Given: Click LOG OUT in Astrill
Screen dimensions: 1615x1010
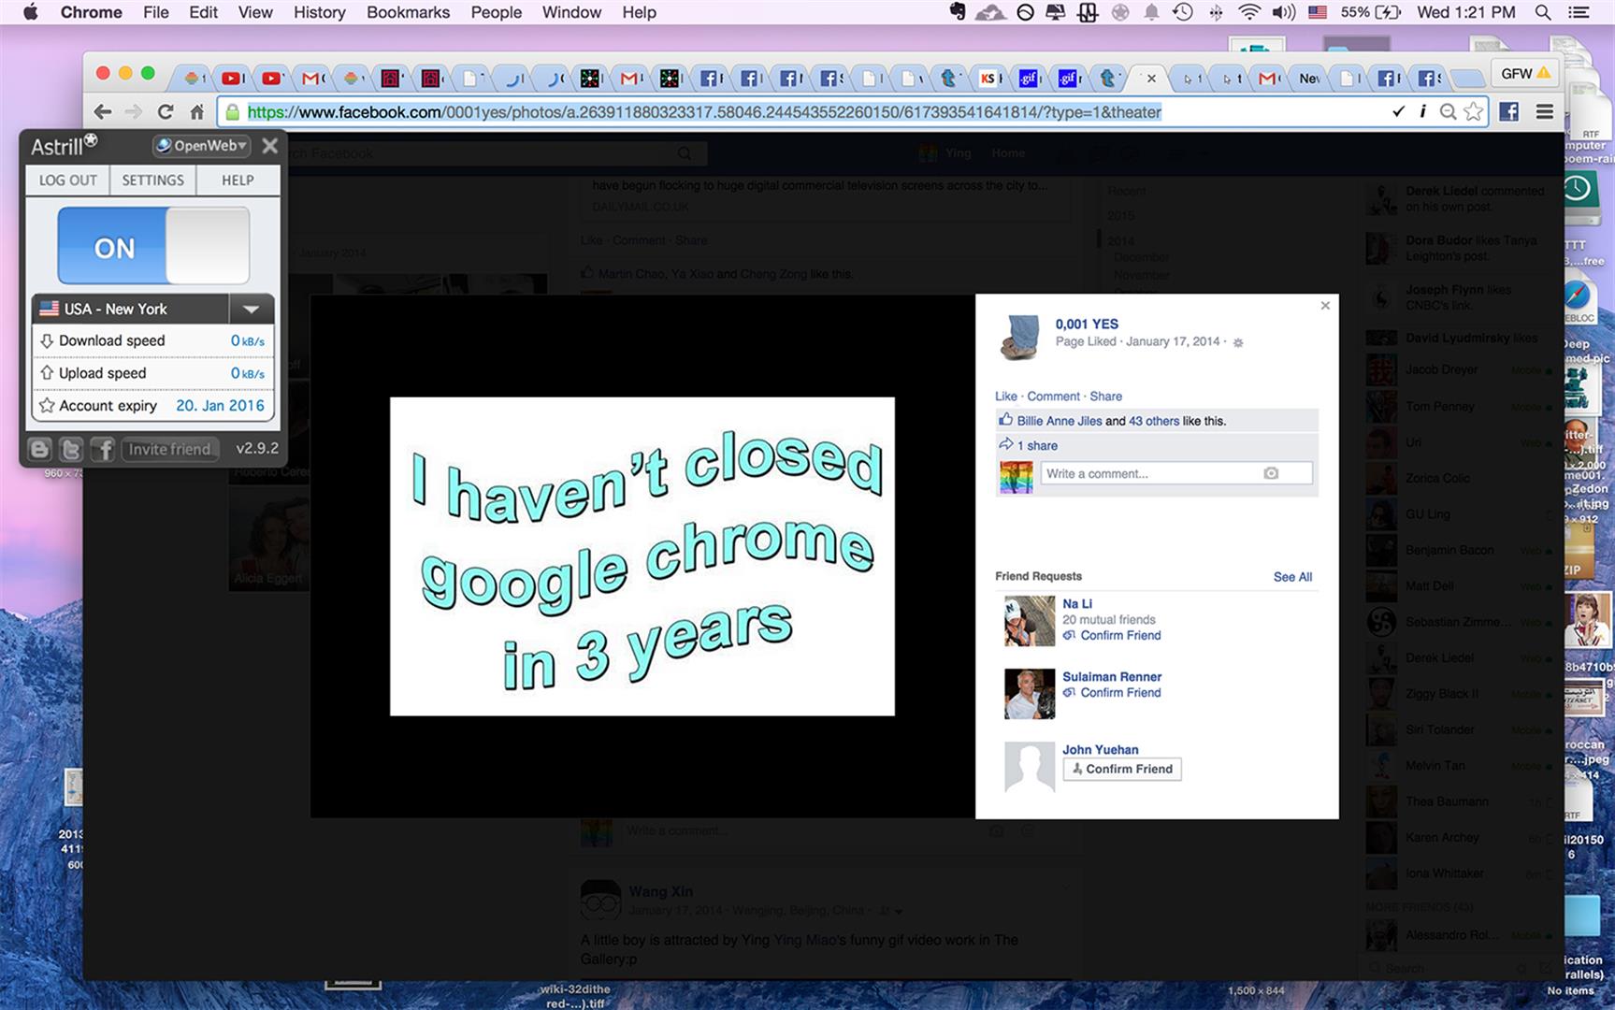Looking at the screenshot, I should 67,180.
